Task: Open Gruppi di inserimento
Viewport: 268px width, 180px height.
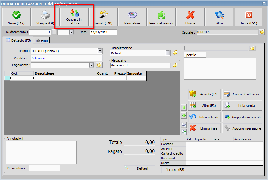Action: point(242,117)
